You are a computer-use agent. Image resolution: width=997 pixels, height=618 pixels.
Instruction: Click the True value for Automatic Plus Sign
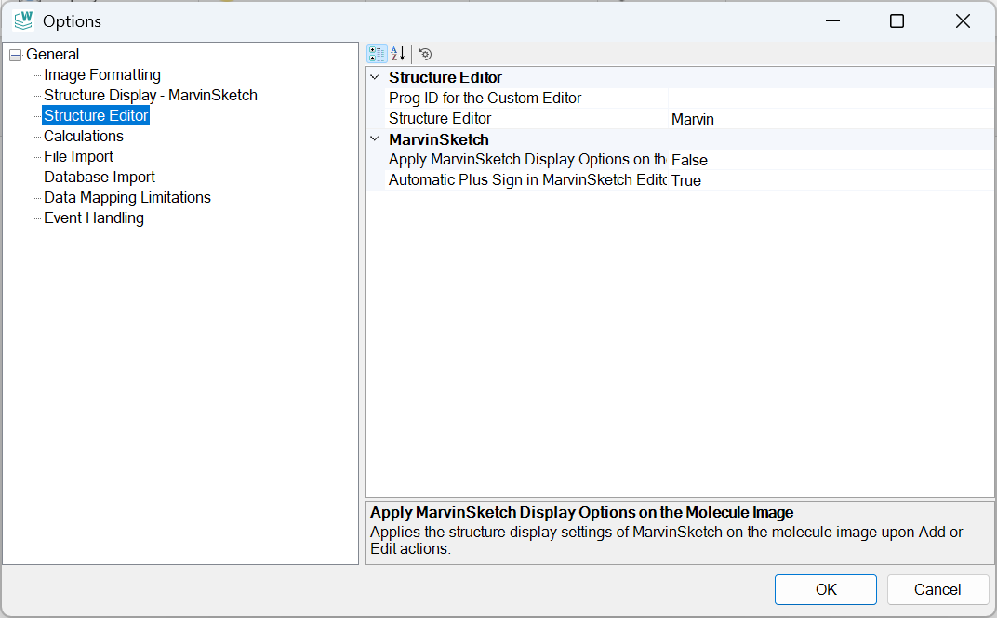[831, 180]
